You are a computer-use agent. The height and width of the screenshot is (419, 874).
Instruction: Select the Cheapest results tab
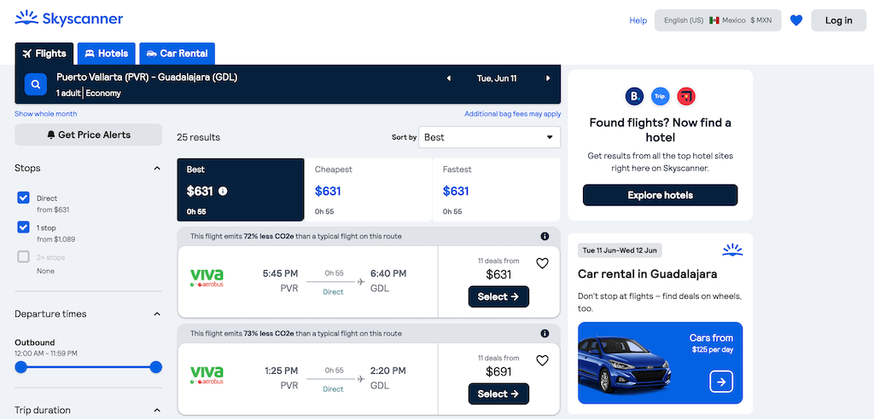(369, 190)
